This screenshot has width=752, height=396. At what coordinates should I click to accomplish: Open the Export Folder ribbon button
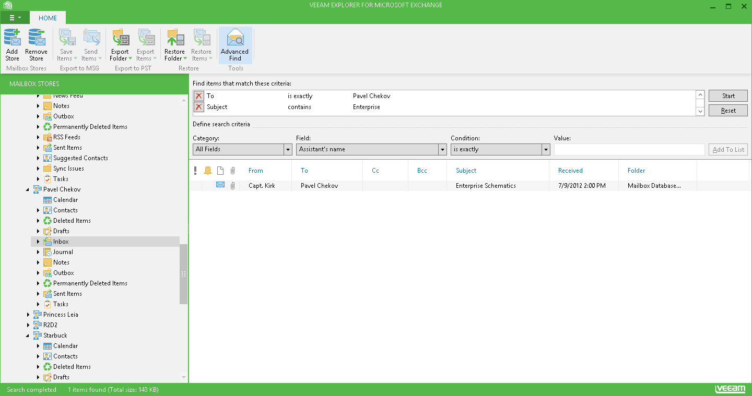pos(121,45)
